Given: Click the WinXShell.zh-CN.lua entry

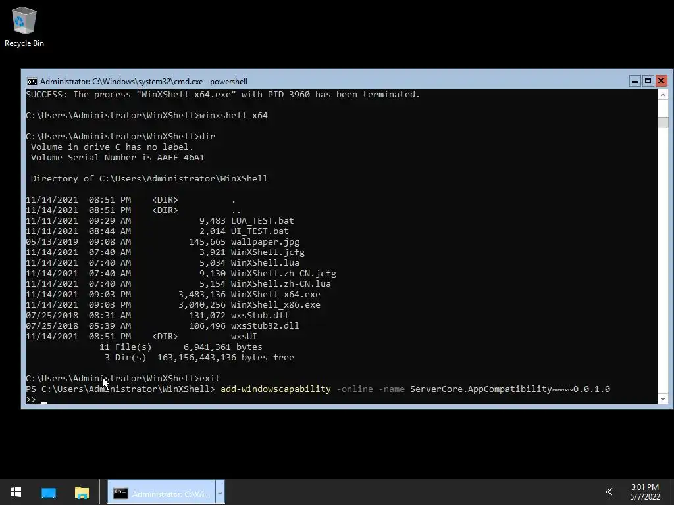Looking at the screenshot, I should (x=280, y=284).
